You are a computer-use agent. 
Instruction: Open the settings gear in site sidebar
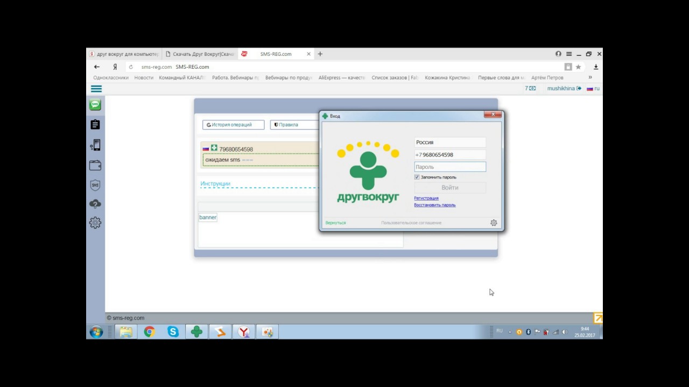95,223
